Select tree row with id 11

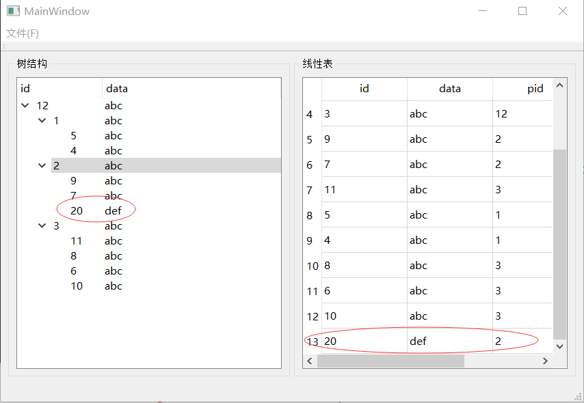(149, 241)
